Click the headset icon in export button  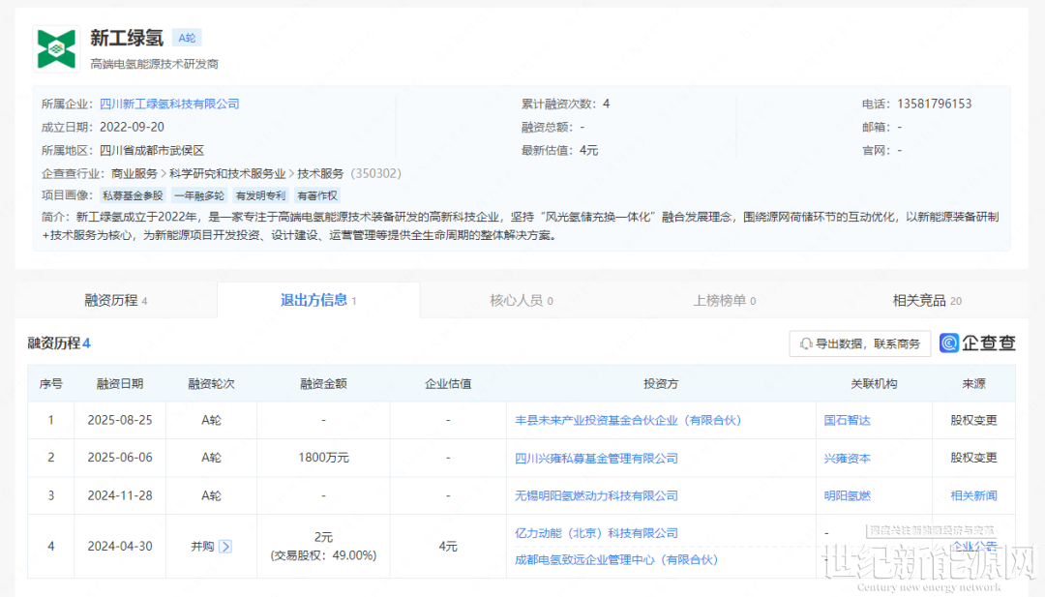click(x=805, y=343)
